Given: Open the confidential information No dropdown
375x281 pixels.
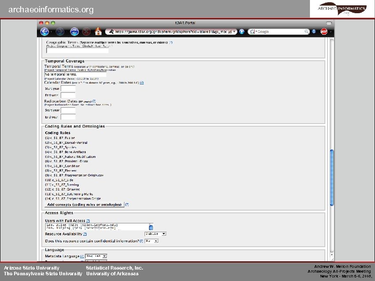Looking at the screenshot, I should click(151, 241).
